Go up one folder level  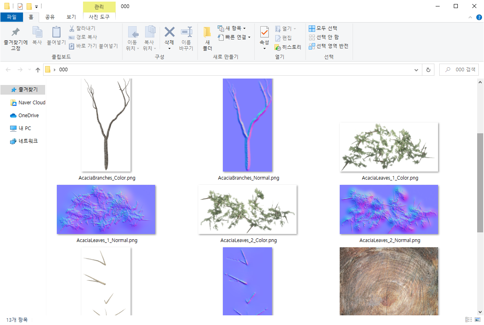(x=38, y=70)
